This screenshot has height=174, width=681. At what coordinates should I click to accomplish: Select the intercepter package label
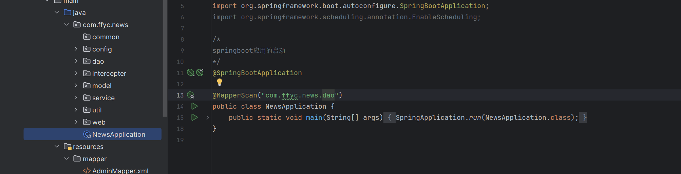coord(109,73)
